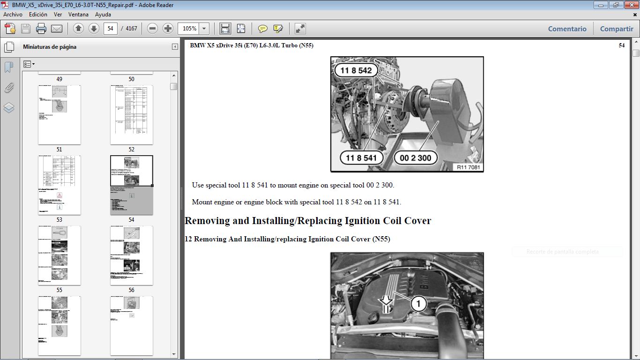This screenshot has width=640, height=360.
Task: Open the Ver menu
Action: [58, 15]
